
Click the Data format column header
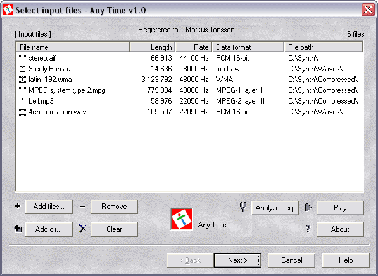coord(248,47)
